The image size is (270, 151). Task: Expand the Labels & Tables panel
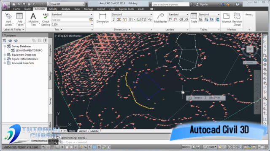(13, 30)
